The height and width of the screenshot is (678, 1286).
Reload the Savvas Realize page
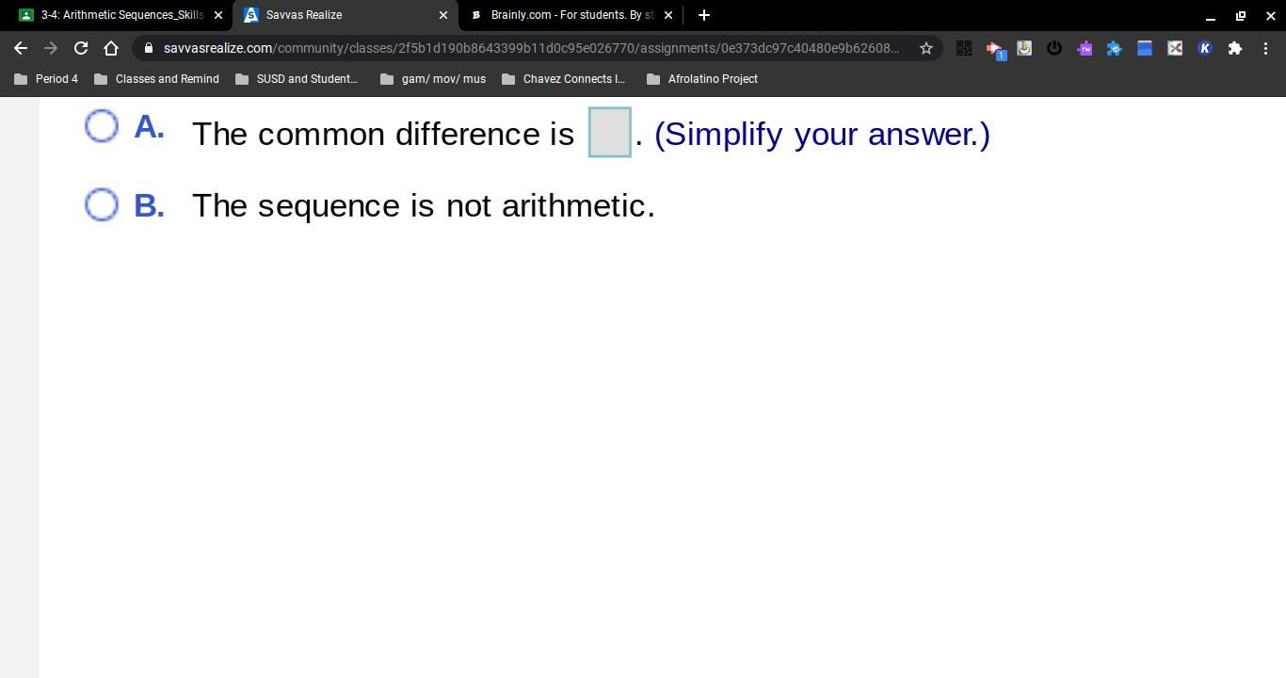[81, 48]
